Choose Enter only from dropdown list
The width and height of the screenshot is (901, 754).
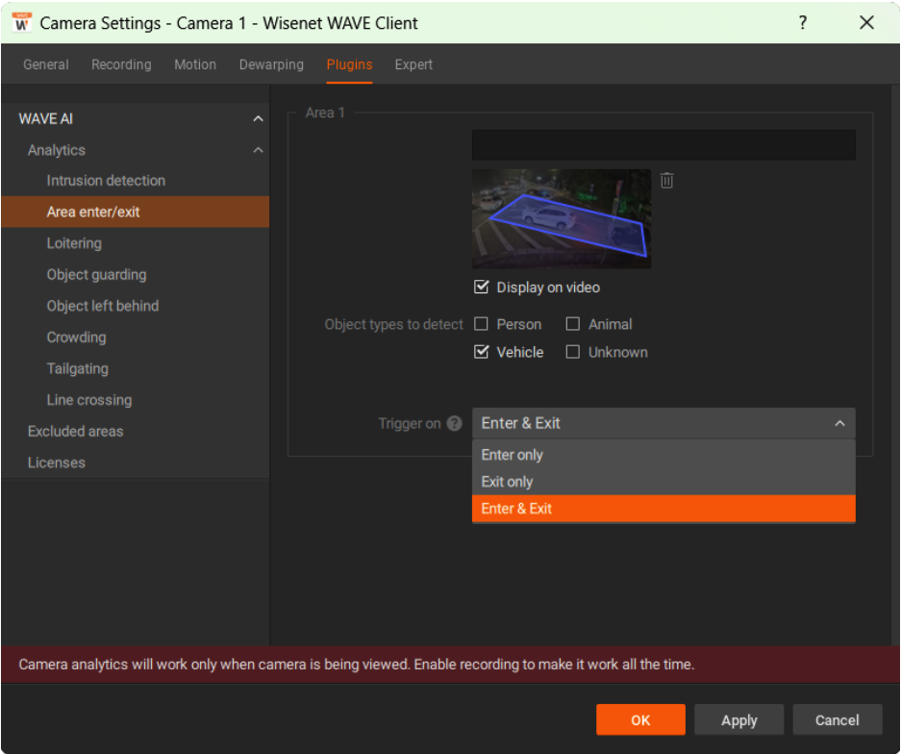(x=663, y=455)
